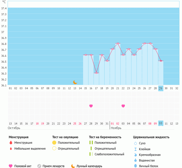This screenshot has width=182, height=168.
Task: Click the highlighted date 10 in November
Action: [x=161, y=123]
